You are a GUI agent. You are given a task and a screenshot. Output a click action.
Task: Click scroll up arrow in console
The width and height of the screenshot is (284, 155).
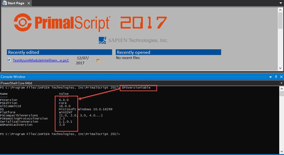282,89
